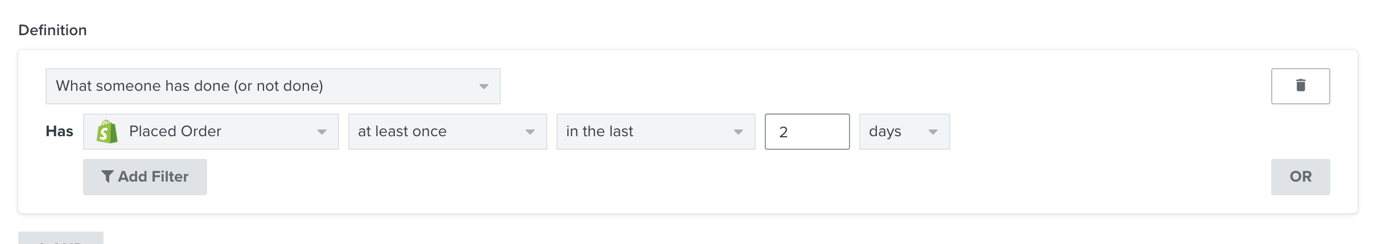The height and width of the screenshot is (244, 1377).
Task: Open the Placed Order dropdown arrow
Action: pos(322,132)
